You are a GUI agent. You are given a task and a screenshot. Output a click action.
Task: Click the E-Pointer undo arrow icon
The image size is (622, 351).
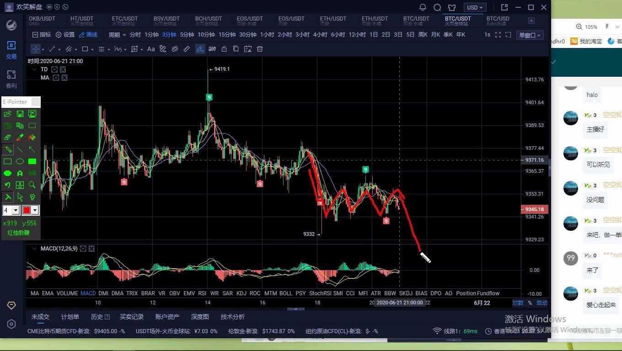pyautogui.click(x=8, y=185)
